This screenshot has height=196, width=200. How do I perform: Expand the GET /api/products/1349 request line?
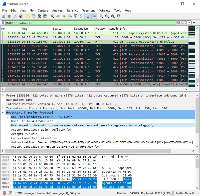point(8,117)
